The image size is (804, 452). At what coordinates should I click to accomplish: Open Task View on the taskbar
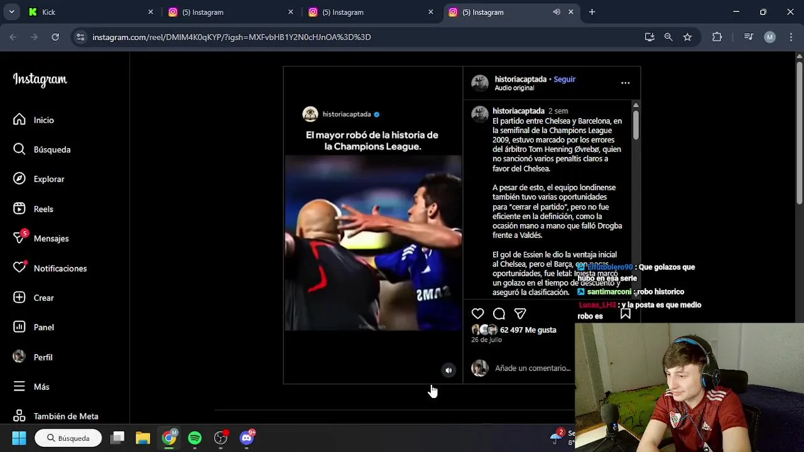(117, 438)
